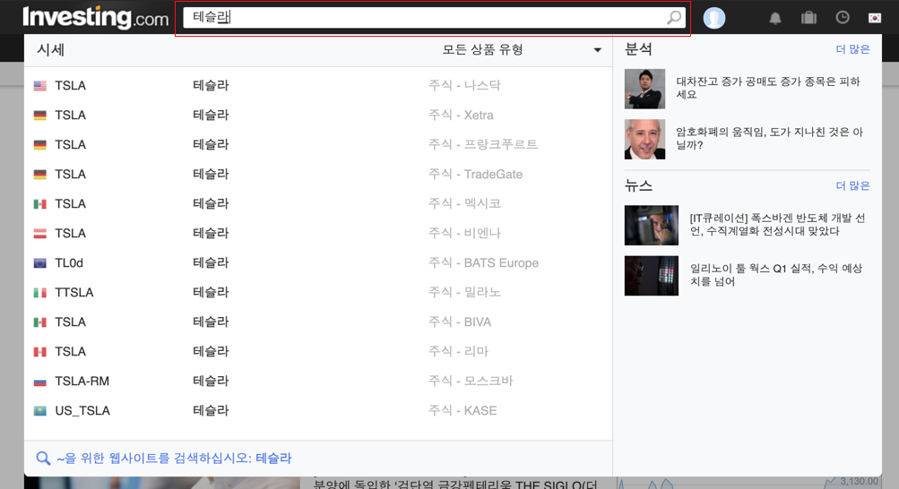Open 더 많은 link in 뉴스 section
Screen dimensions: 899x489
(x=852, y=186)
